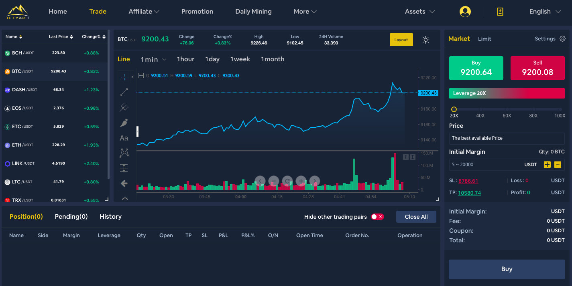Click the chart zoom-in plus button
Screen dimensions: 572x286
[301, 181]
